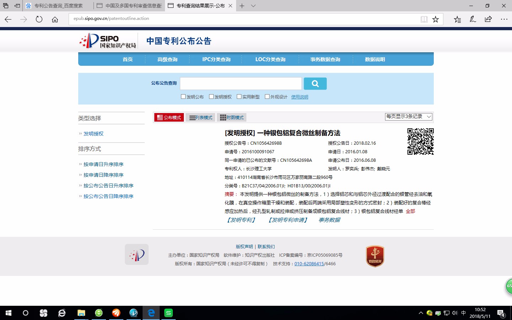Viewport: 512px width, 320px height.
Task: Open reading view icon in address bar
Action: (x=424, y=19)
